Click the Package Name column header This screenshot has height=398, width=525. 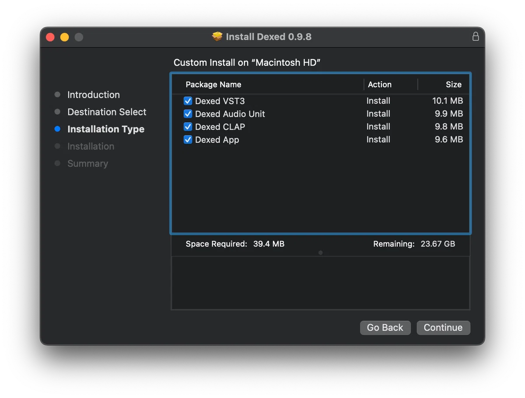[x=213, y=84]
